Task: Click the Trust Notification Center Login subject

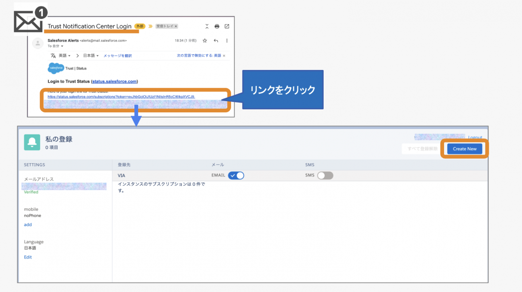Action: tap(89, 26)
